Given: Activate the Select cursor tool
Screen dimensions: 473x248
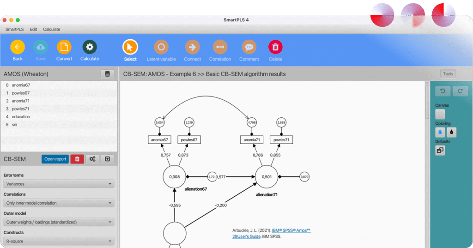Looking at the screenshot, I should click(x=130, y=47).
